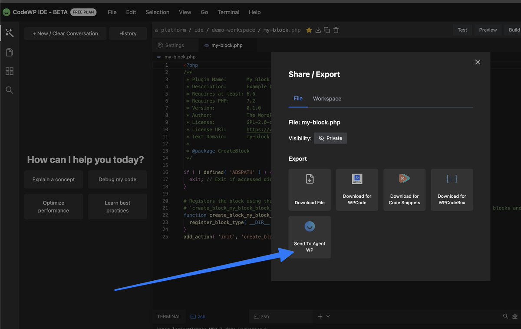The height and width of the screenshot is (329, 521).
Task: Click Download for Code Snippets card
Action: (x=404, y=190)
